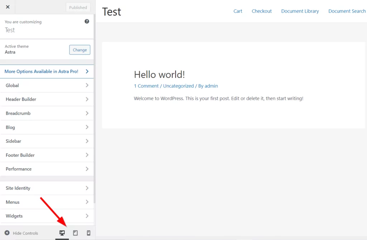The width and height of the screenshot is (367, 240).
Task: Open the Footer Builder panel
Action: [47, 155]
